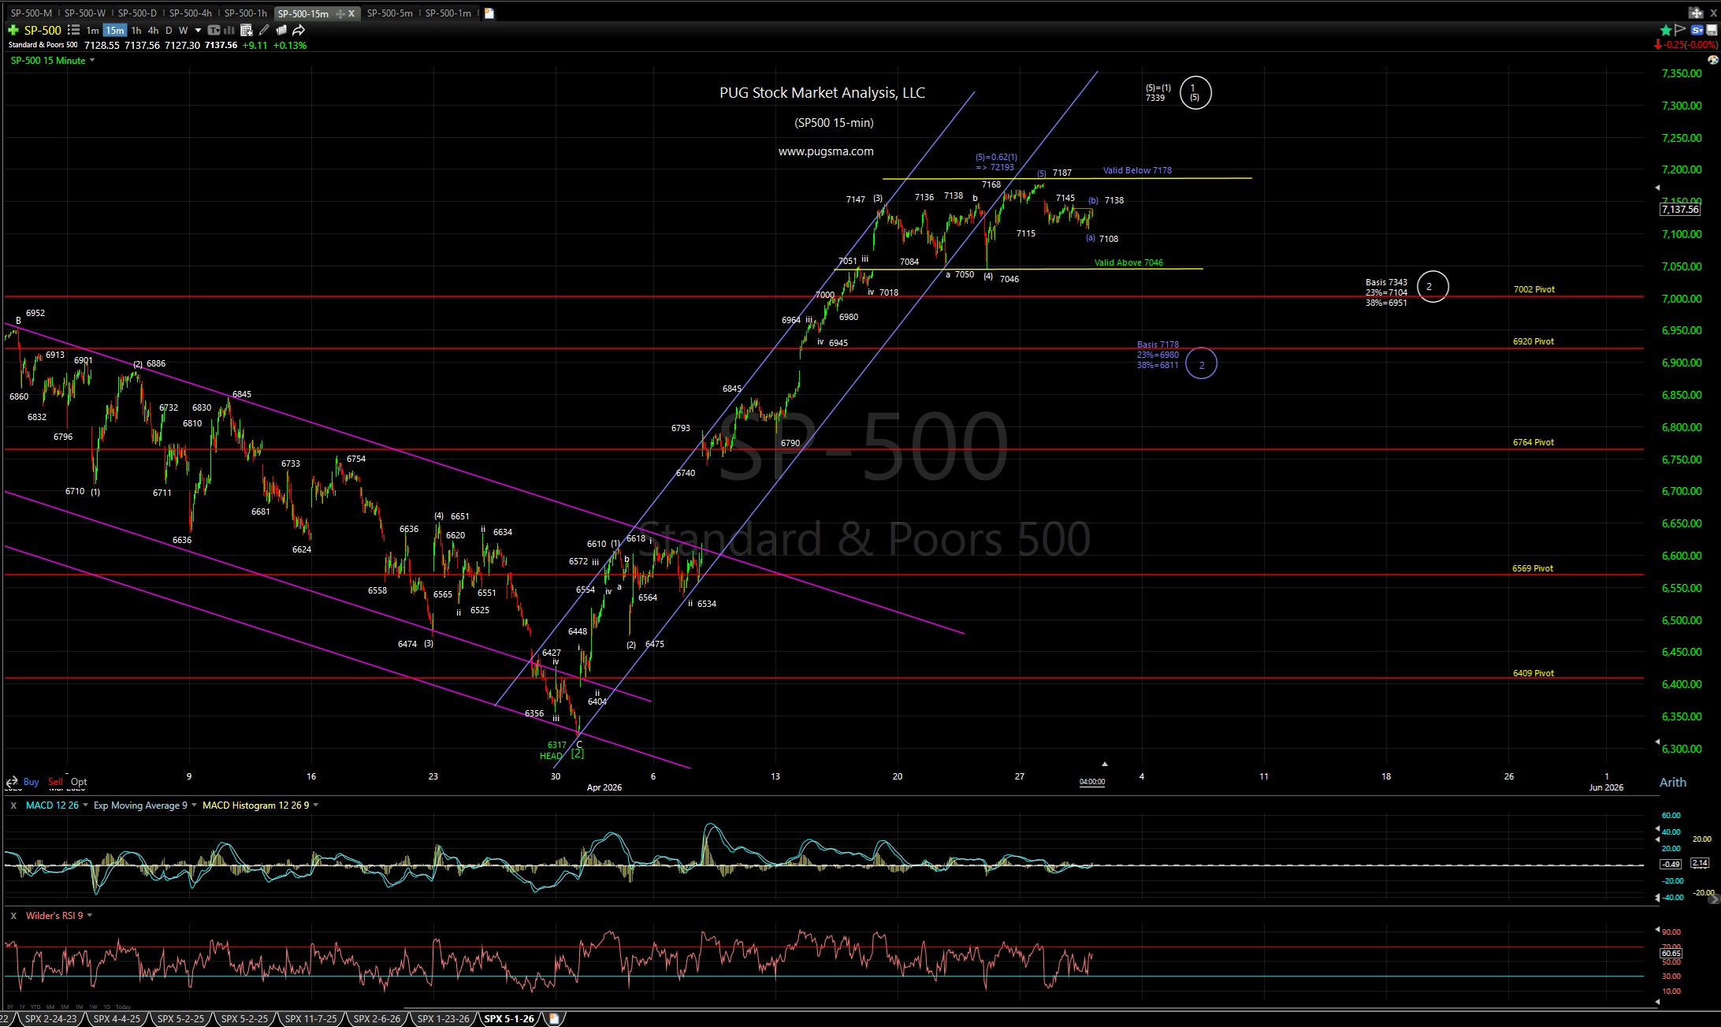Save the chart with the floppy disk icon

tap(1712, 29)
